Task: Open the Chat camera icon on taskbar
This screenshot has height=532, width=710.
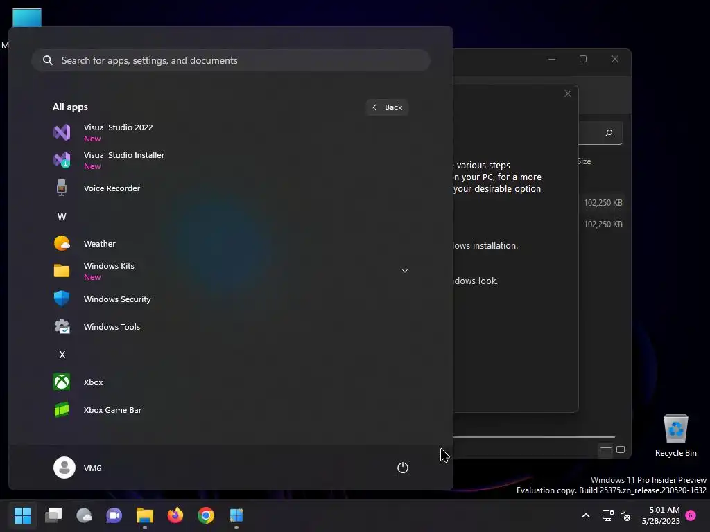Action: tap(114, 515)
